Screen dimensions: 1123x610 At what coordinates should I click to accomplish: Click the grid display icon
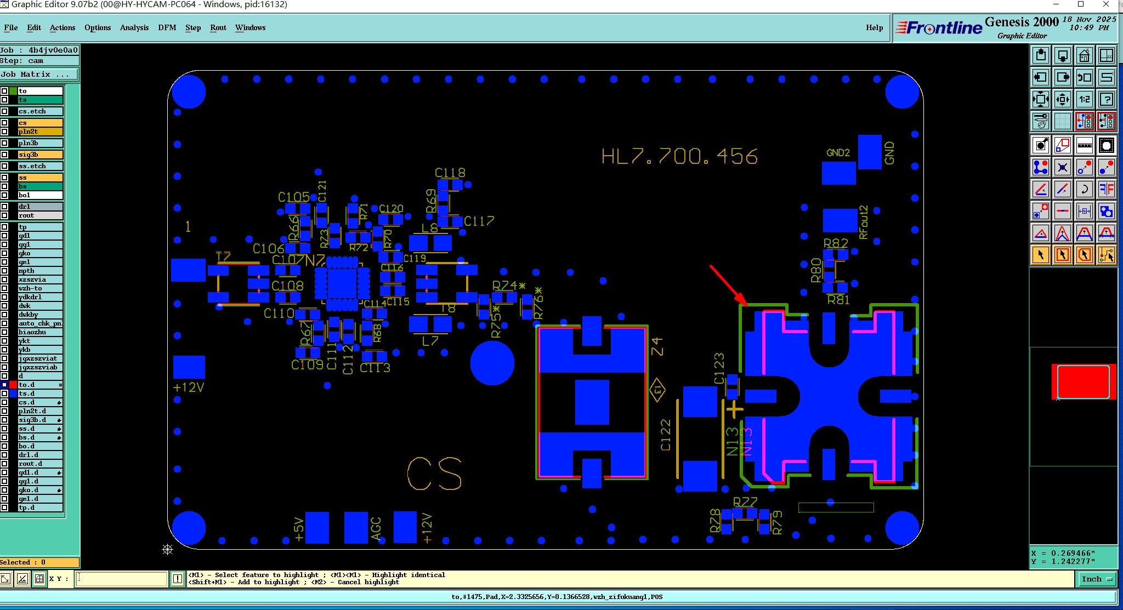[x=1062, y=121]
